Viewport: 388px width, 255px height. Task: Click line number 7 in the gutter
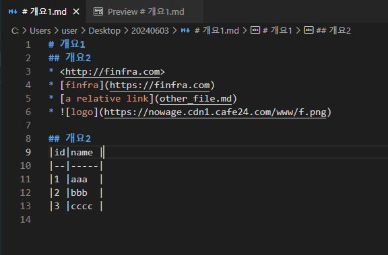28,126
